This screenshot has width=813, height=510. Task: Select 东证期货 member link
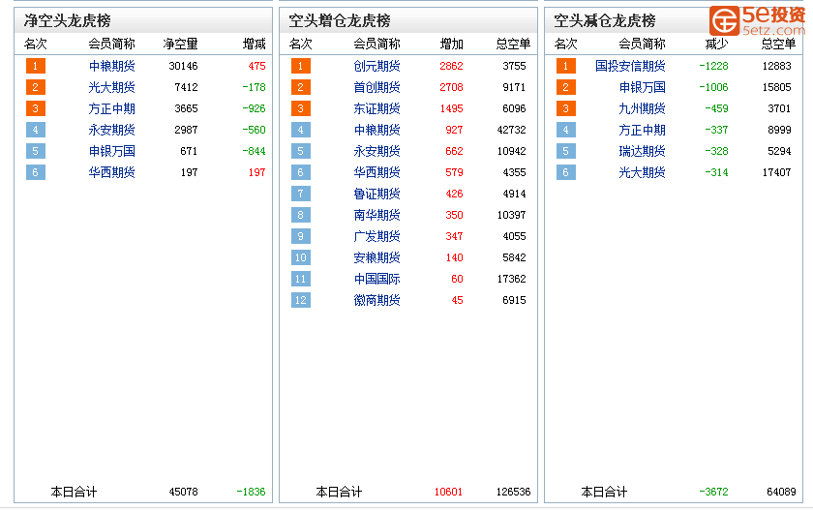coord(376,108)
